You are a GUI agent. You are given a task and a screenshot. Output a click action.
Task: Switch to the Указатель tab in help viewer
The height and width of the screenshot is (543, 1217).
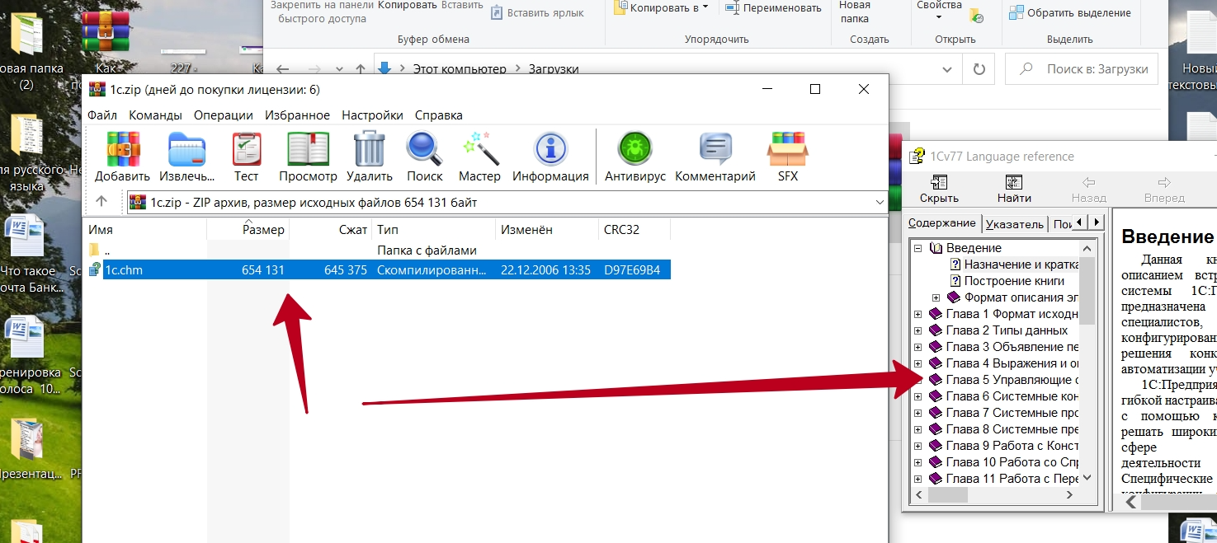(1014, 223)
